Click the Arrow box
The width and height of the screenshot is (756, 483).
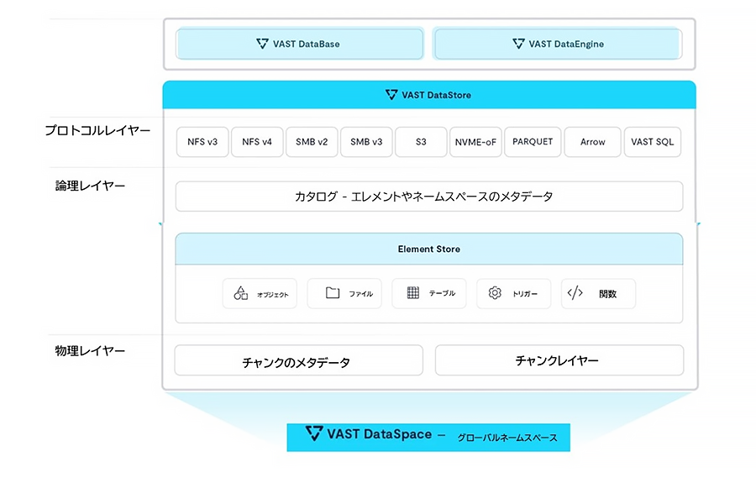tap(592, 142)
